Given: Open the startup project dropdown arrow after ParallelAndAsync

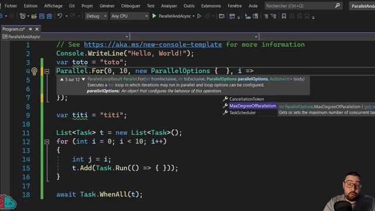Looking at the screenshot, I should (193, 16).
